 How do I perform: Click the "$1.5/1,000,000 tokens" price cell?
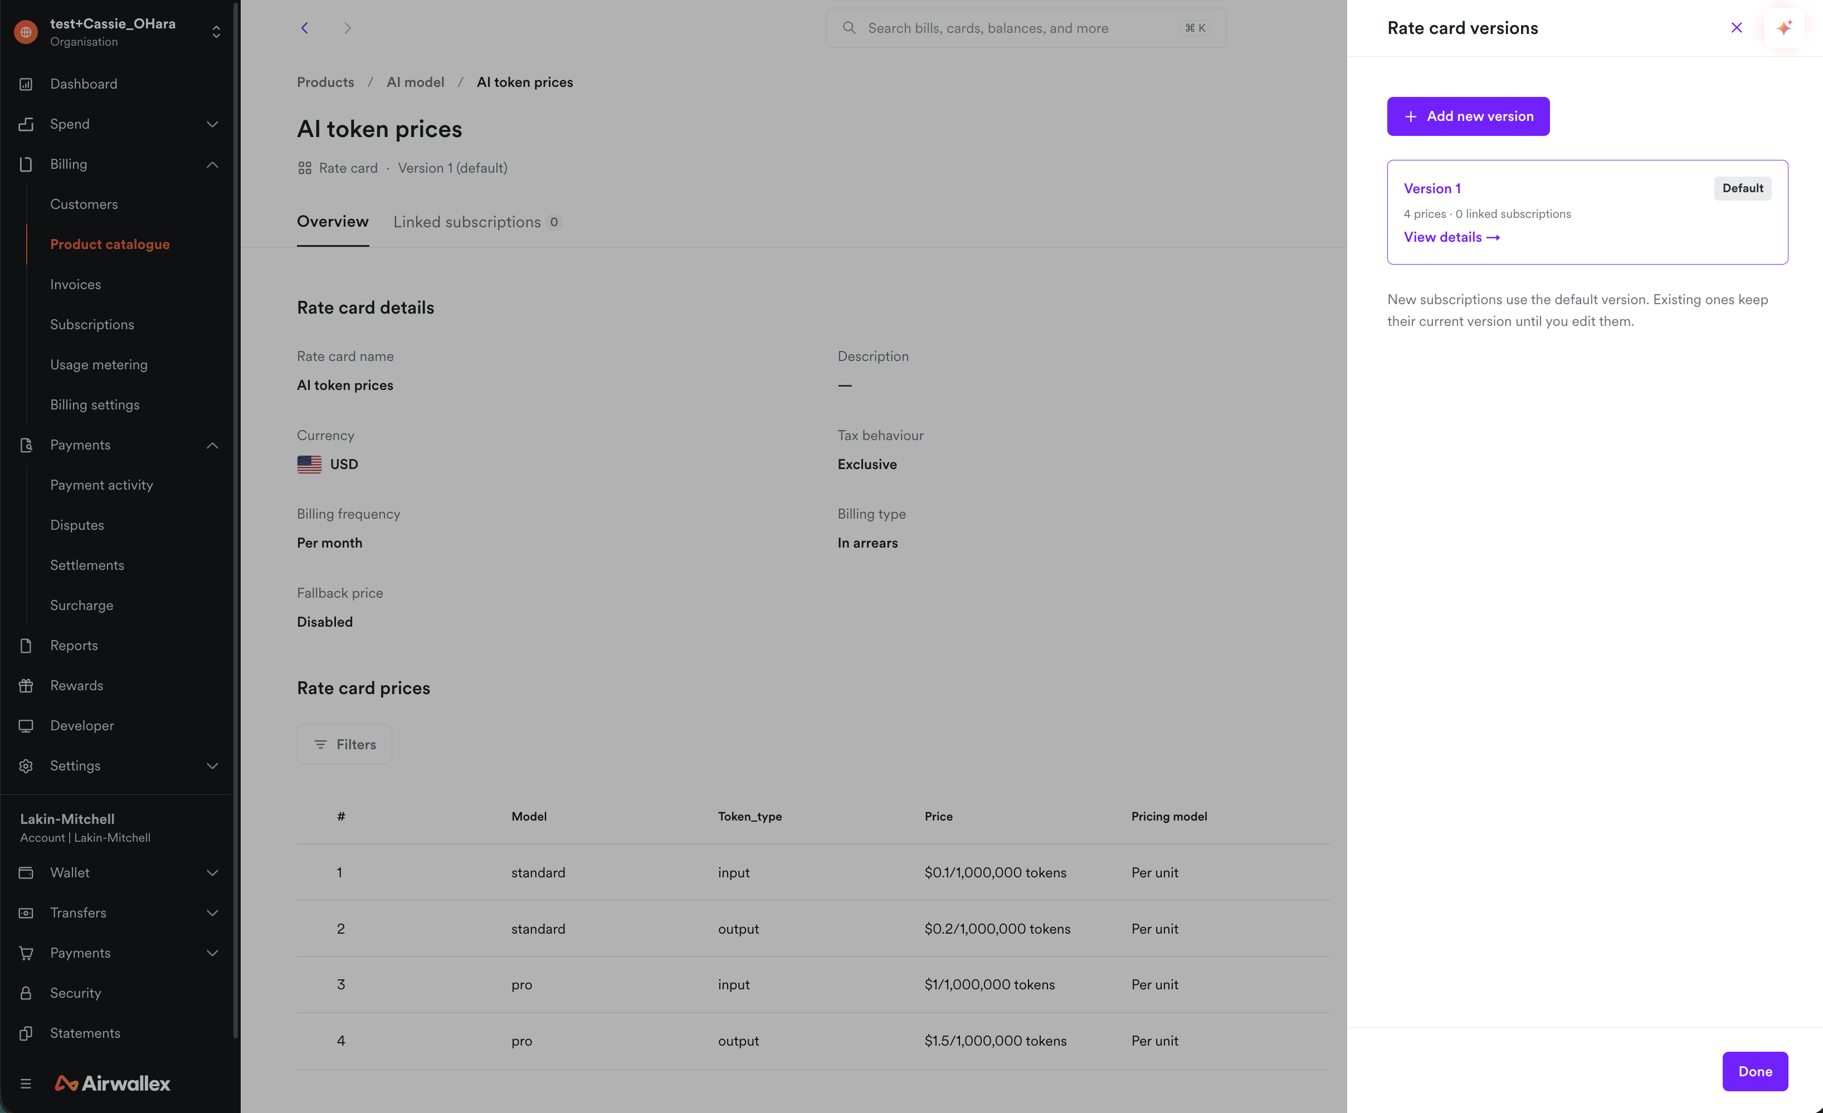click(x=995, y=1040)
